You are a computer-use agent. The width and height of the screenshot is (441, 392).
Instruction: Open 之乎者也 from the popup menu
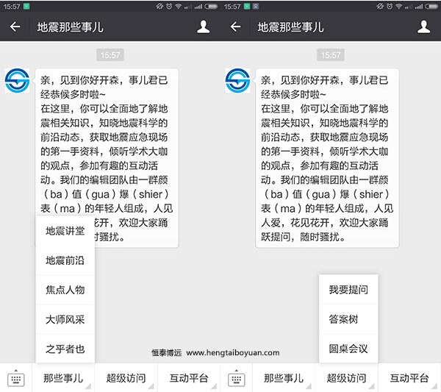(x=65, y=349)
